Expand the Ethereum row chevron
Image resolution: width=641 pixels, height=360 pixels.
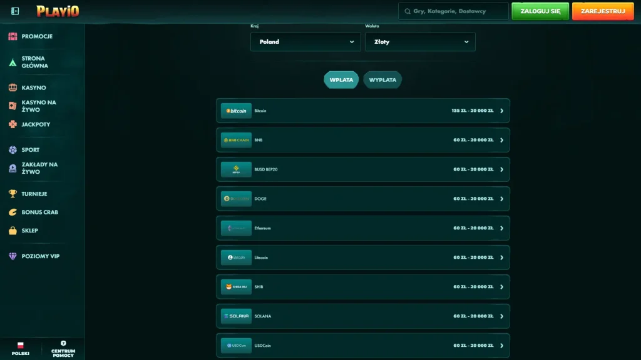pos(501,228)
